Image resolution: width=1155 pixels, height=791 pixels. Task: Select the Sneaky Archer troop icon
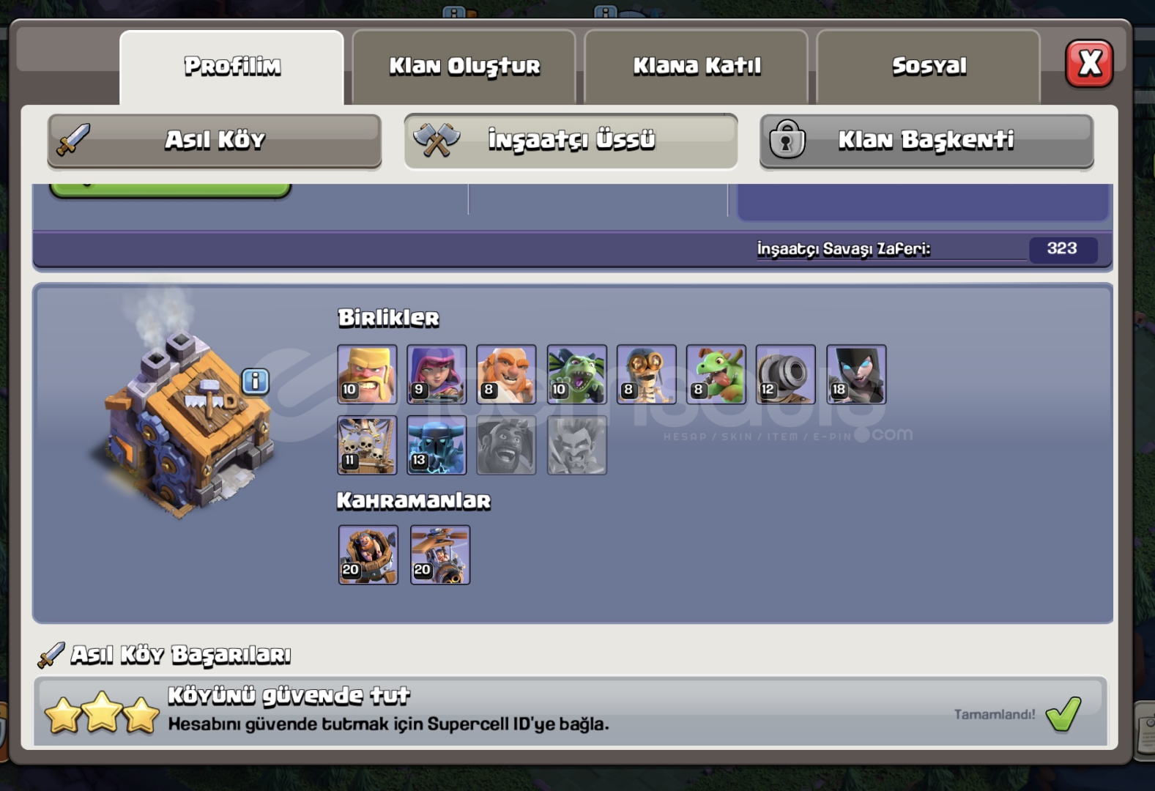pos(437,374)
